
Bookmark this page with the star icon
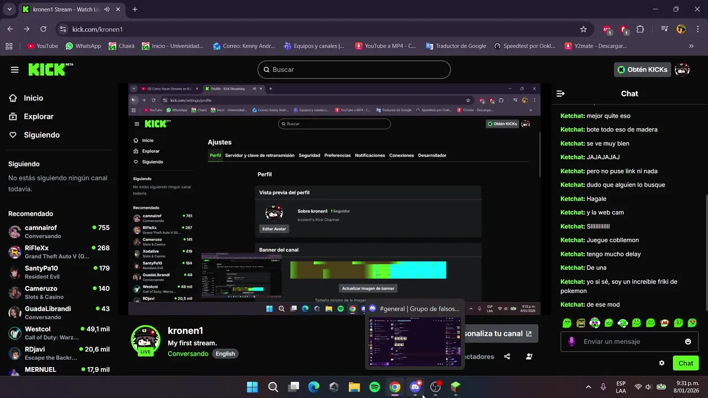click(584, 29)
